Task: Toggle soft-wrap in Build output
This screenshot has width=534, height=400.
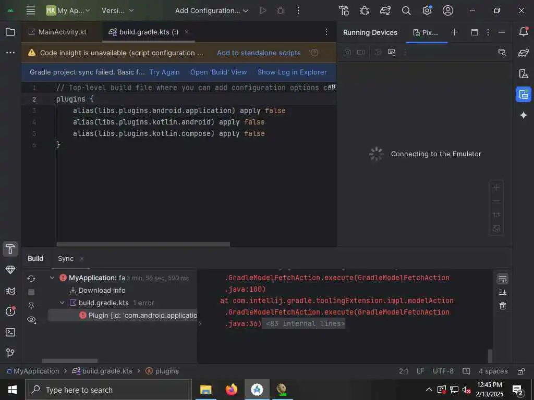Action: (x=502, y=279)
